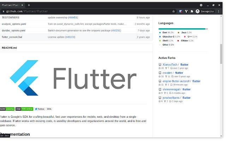Open the Extensions puzzle-piece menu
The image size is (226, 141).
point(192,11)
